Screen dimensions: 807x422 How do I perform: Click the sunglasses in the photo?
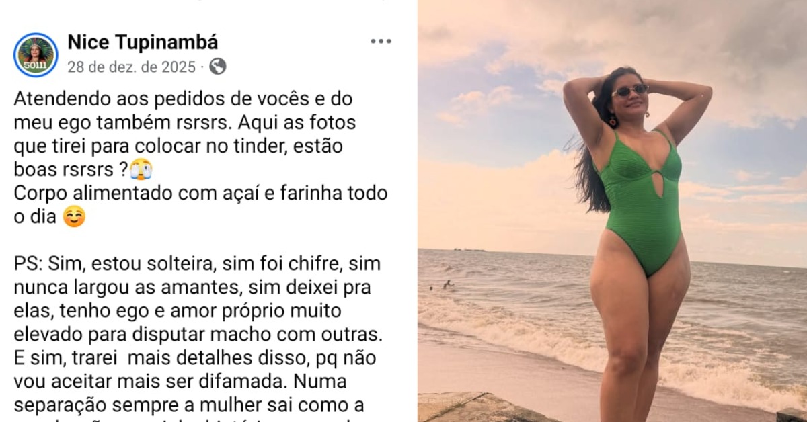pyautogui.click(x=631, y=90)
